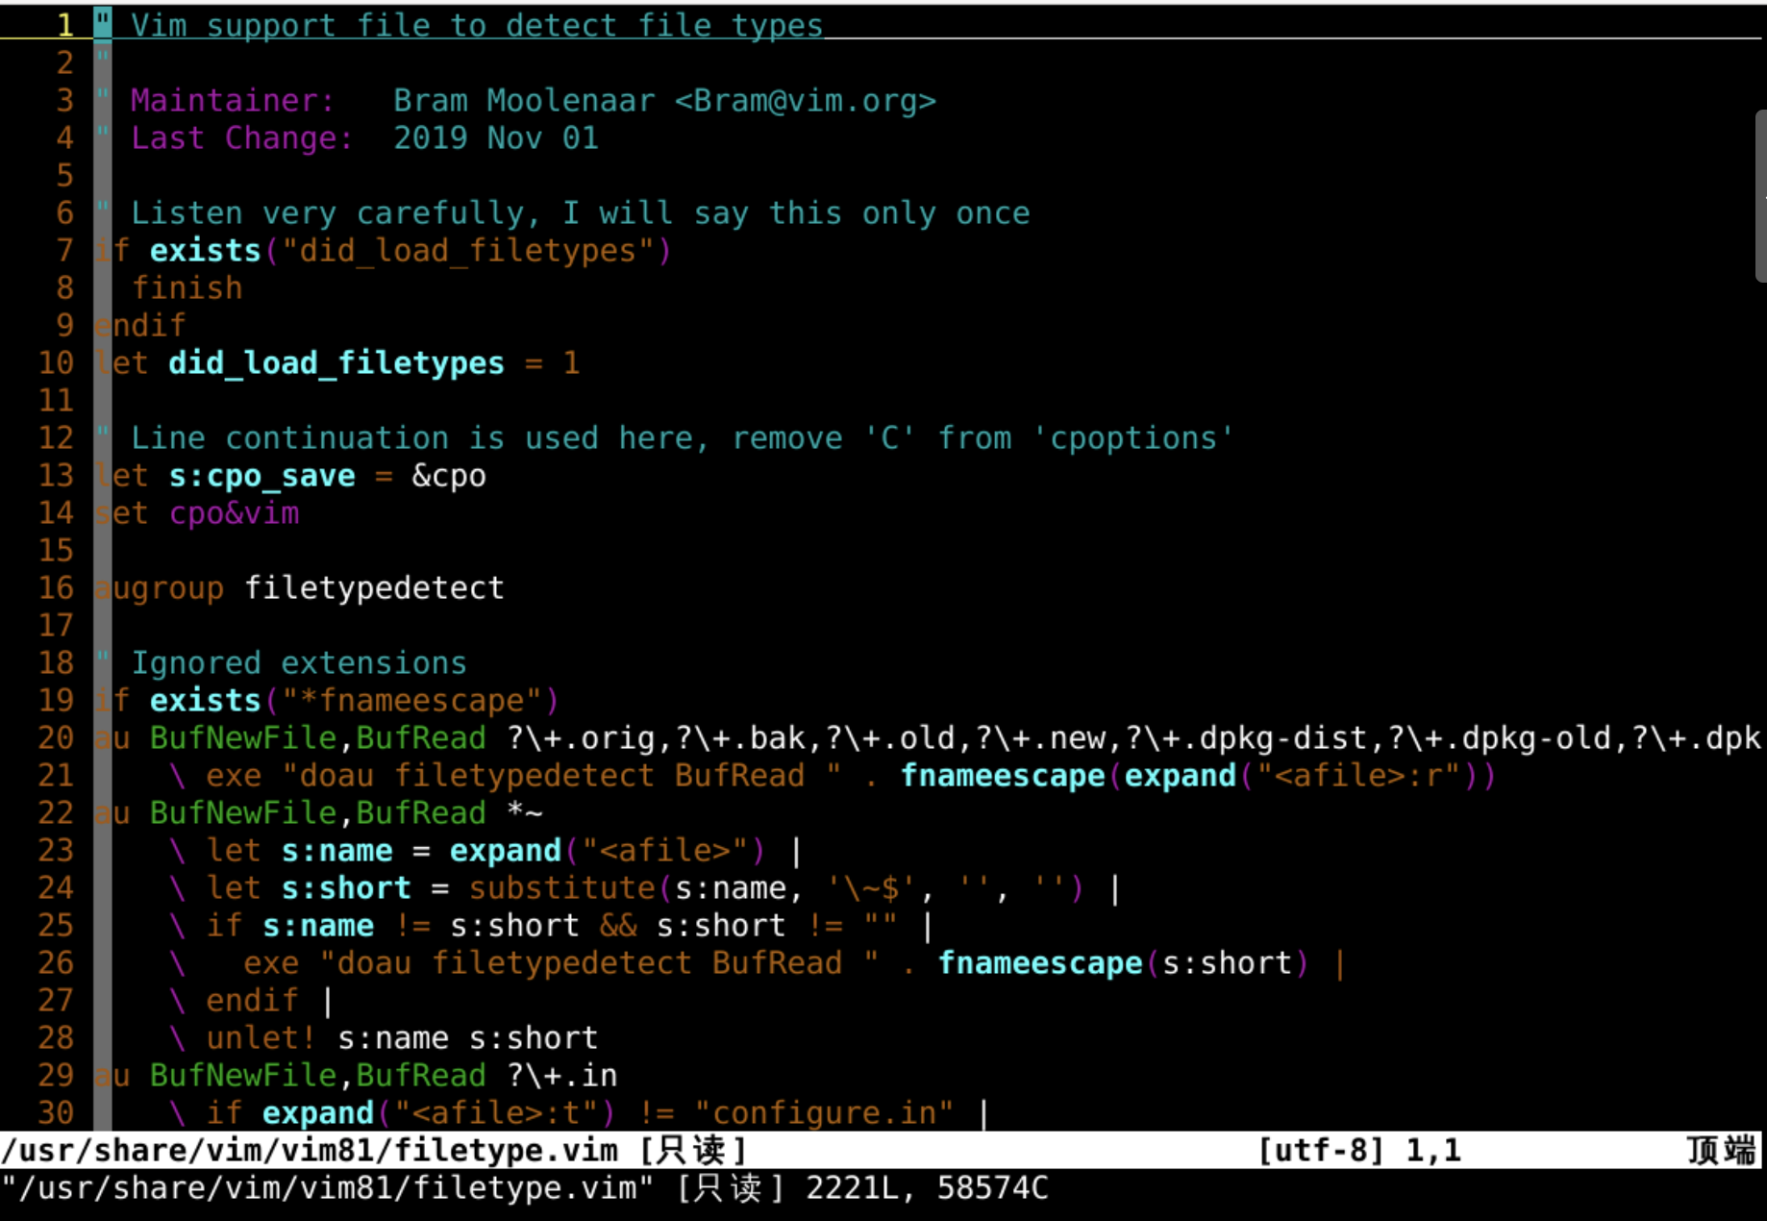Click the string "did_load_filetypes" on line 7
Viewport: 1767px width, 1221px height.
467,251
